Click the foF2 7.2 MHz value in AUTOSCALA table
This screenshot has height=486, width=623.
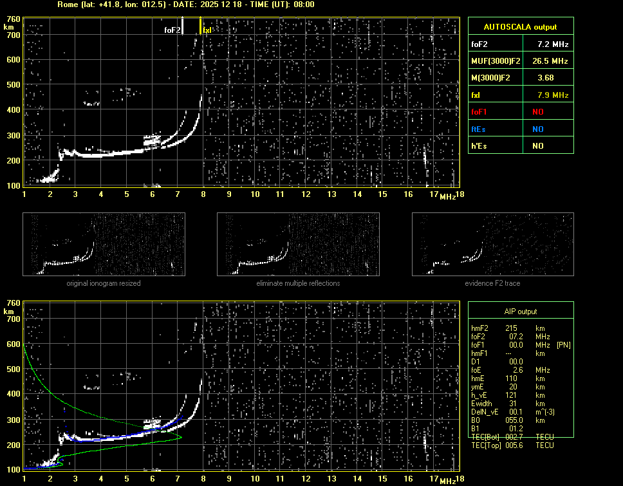click(552, 44)
